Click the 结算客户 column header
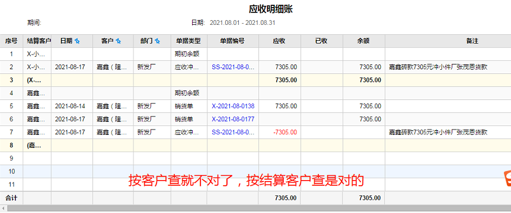 [37, 41]
